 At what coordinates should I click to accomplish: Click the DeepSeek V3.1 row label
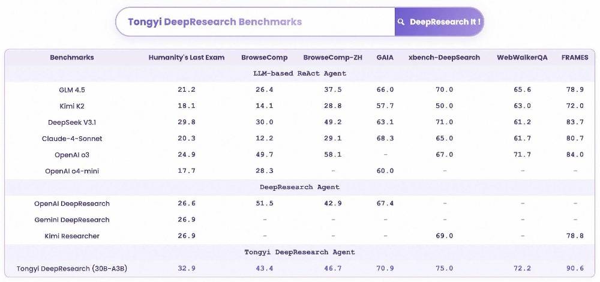tap(72, 122)
